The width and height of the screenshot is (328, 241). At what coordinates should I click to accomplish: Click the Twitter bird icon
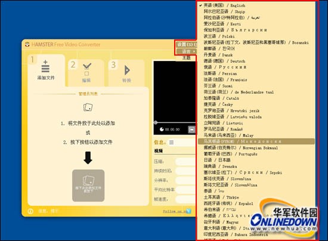188,211
